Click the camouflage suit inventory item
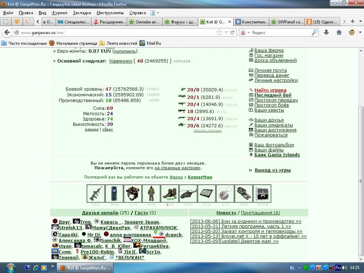 tap(151, 194)
